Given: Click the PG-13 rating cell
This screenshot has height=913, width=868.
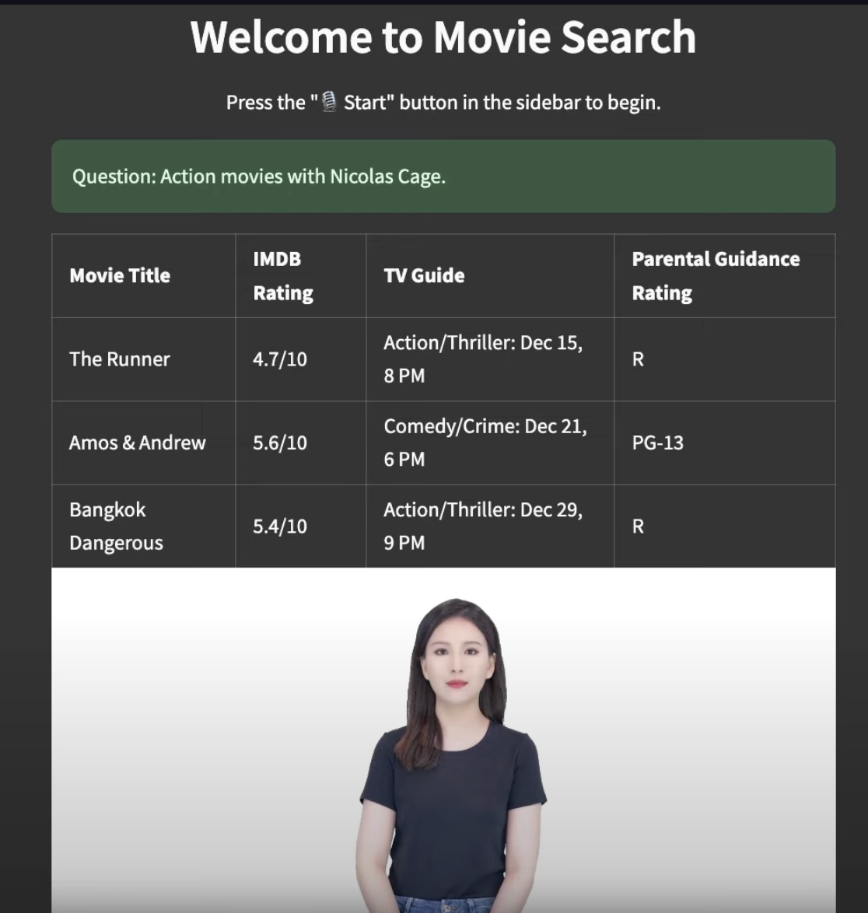Looking at the screenshot, I should click(x=725, y=443).
